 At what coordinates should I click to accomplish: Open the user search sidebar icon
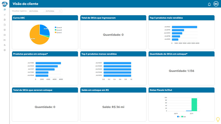click(5, 45)
